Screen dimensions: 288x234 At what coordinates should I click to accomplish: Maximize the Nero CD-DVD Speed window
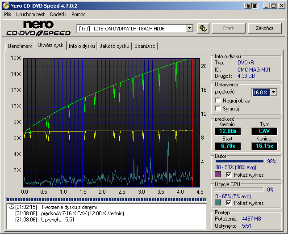click(273, 6)
